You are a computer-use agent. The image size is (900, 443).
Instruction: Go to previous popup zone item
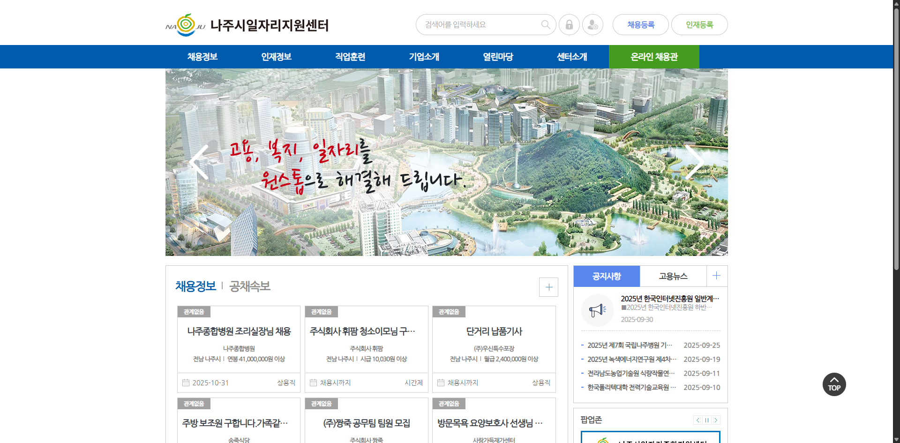click(x=697, y=420)
